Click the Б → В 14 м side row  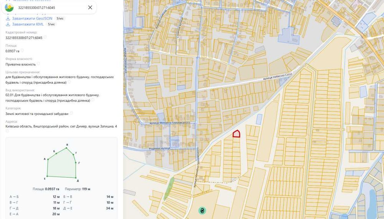click(x=88, y=197)
